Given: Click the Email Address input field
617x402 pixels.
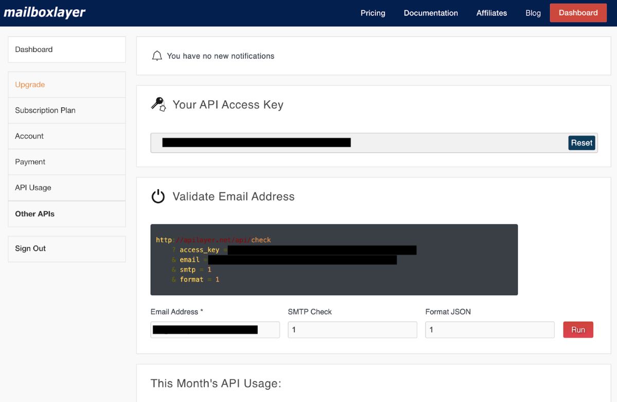Looking at the screenshot, I should pyautogui.click(x=214, y=330).
